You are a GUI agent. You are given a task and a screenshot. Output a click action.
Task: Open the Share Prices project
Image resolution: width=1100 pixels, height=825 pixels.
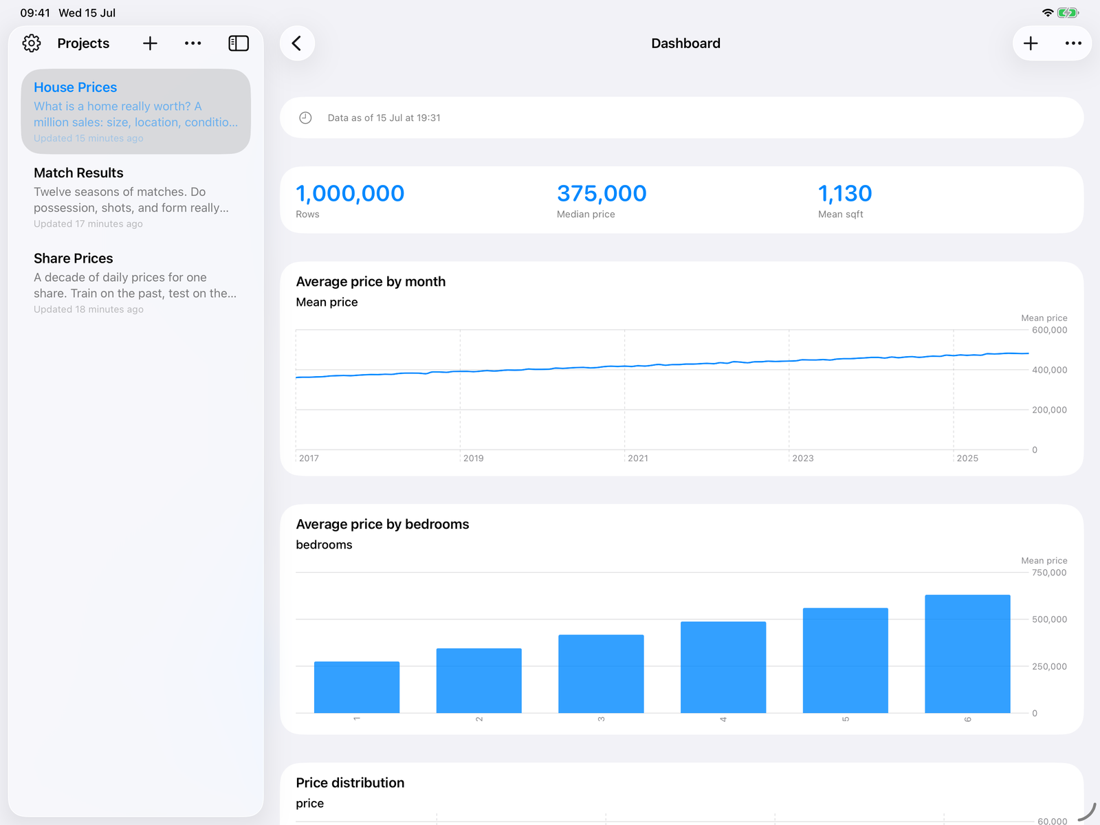click(x=136, y=283)
